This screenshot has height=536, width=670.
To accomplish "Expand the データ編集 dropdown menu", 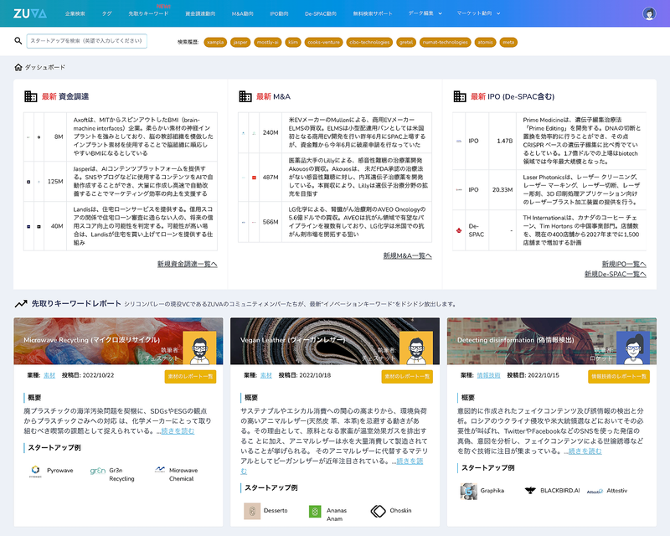I will point(425,13).
